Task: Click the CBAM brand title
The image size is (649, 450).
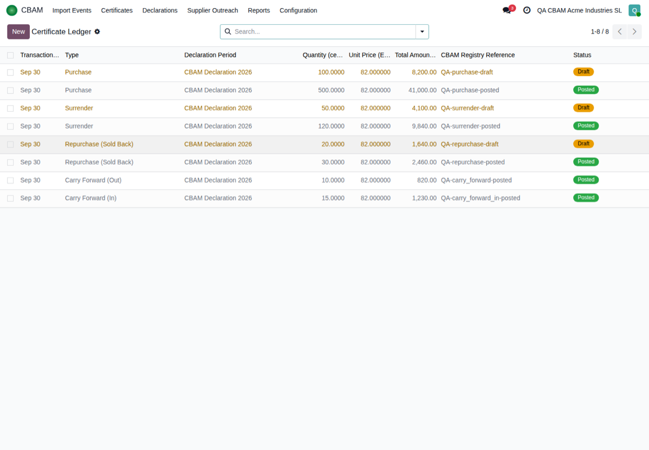Action: tap(32, 10)
